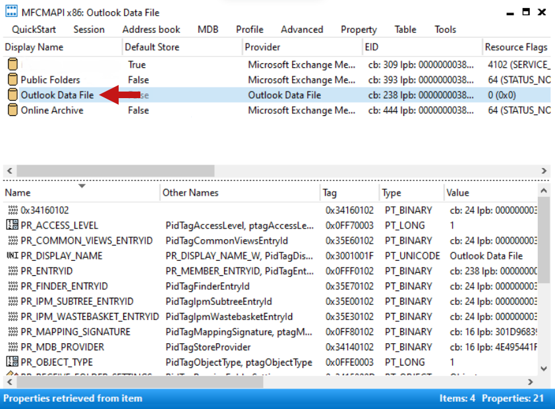
Task: Click left arrow of property list horizontal scrollbar
Action: tap(9, 382)
